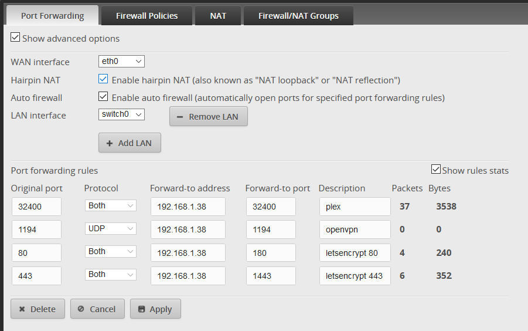Open Protocol dropdown for letsencrypt 443 rule
Screen dimensions: 528x331
point(110,275)
